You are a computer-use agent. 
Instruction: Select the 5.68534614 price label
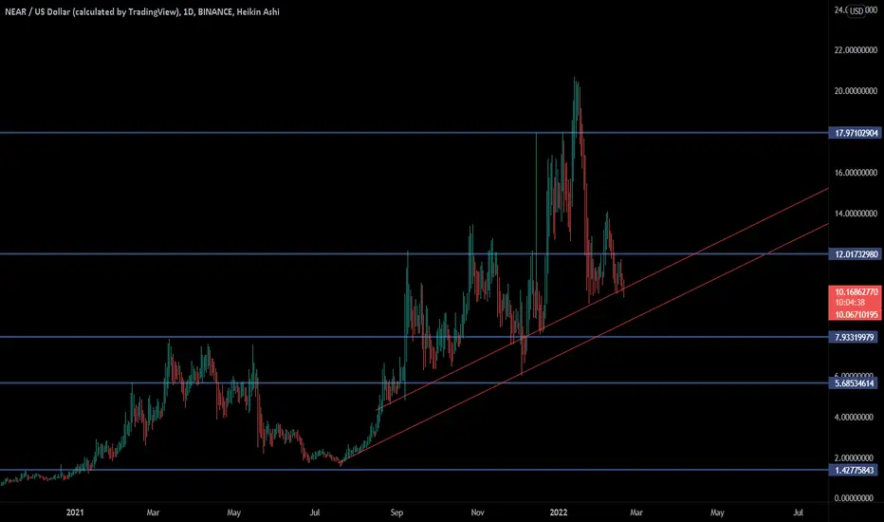(x=853, y=383)
